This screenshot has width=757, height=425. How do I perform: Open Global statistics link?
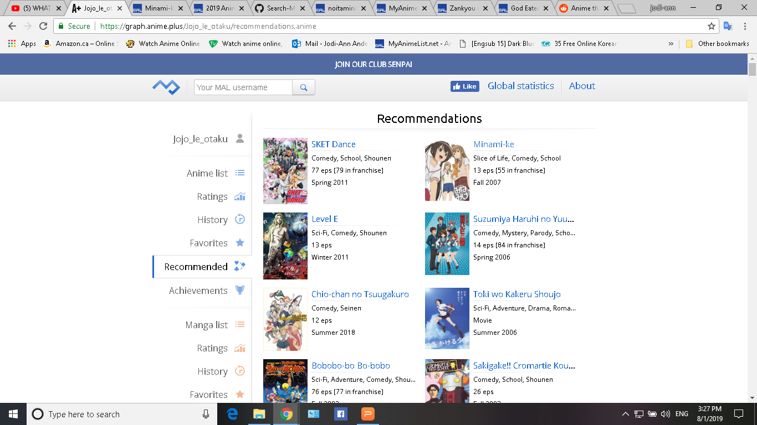[520, 86]
